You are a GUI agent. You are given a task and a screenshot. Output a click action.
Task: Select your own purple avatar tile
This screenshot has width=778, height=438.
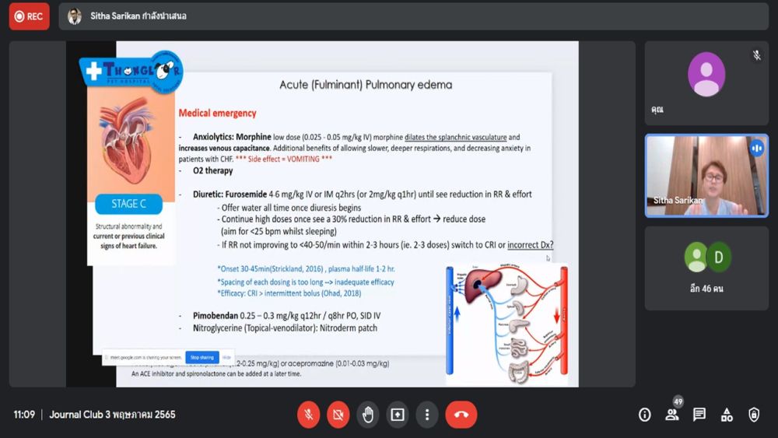pyautogui.click(x=706, y=82)
